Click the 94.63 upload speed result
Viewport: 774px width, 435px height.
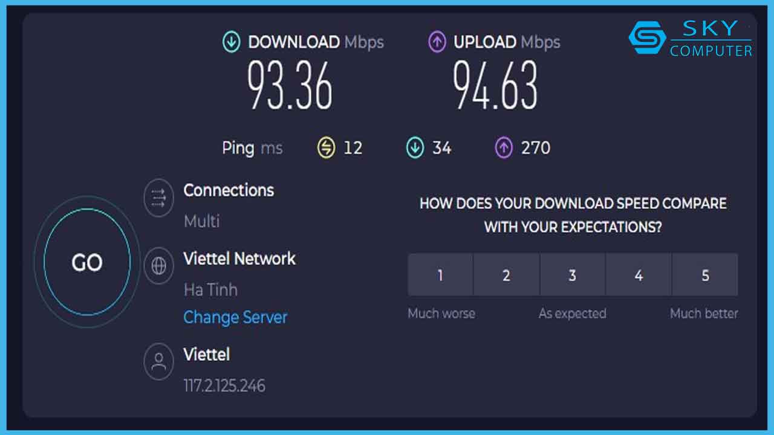coord(495,86)
